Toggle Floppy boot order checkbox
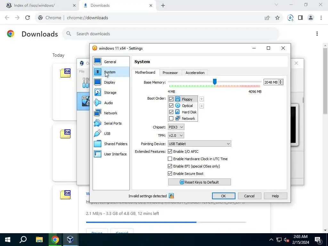Viewport: 328px width, 246px height. click(x=171, y=99)
